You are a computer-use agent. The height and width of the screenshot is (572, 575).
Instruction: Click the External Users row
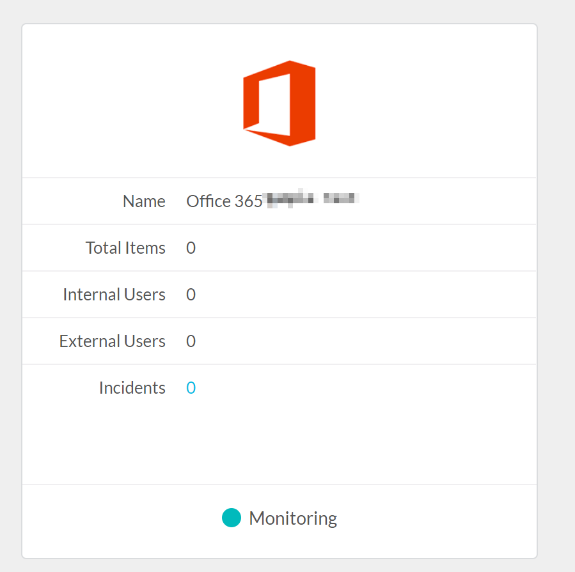(280, 341)
